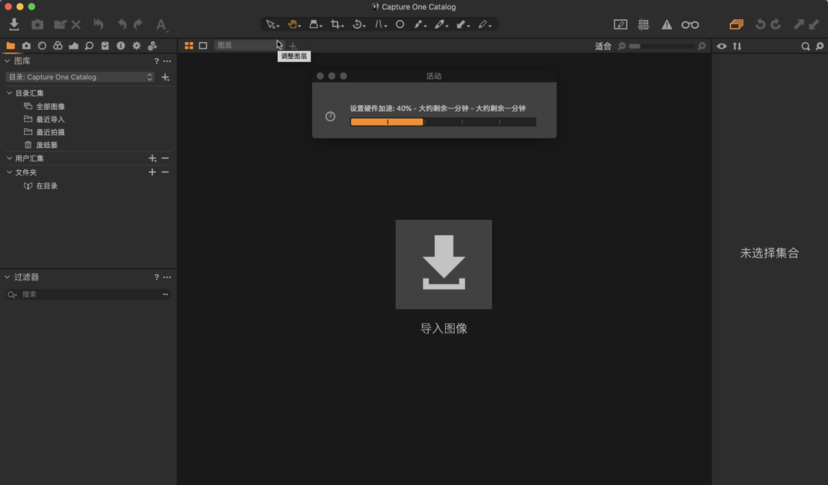The image size is (828, 485).
Task: Toggle the grid overlay icon
Action: point(643,24)
